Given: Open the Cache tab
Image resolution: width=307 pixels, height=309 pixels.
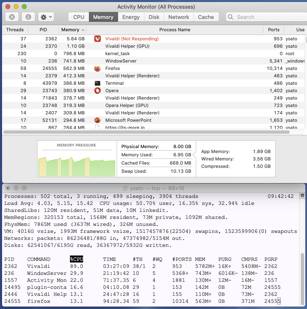Looking at the screenshot, I should tap(206, 17).
